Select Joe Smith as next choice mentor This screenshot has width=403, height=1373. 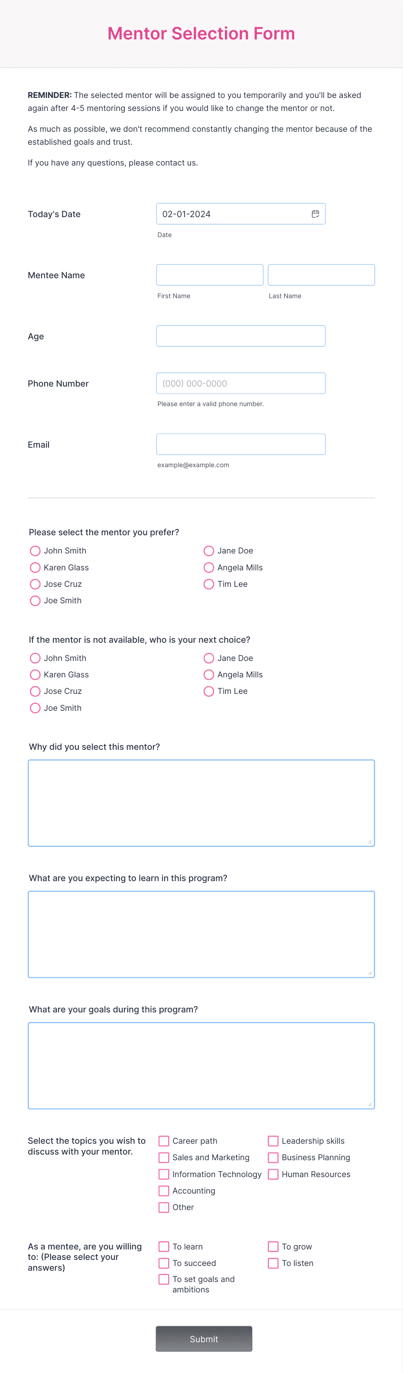point(35,707)
